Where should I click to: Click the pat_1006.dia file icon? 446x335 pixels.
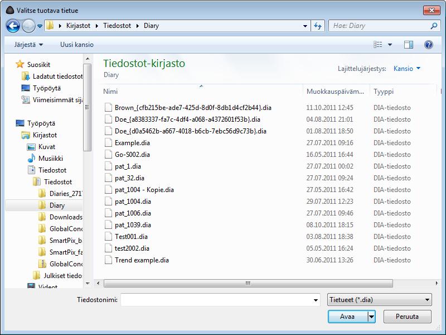point(108,213)
